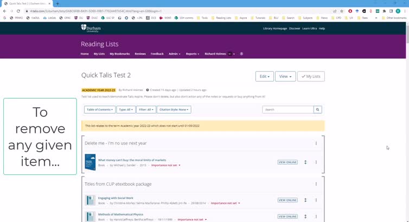Open three-dot menu for 'Titles from CUP etextbook package'

[x=316, y=184]
